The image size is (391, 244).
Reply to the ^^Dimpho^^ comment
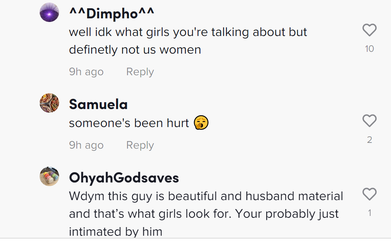[x=140, y=72]
